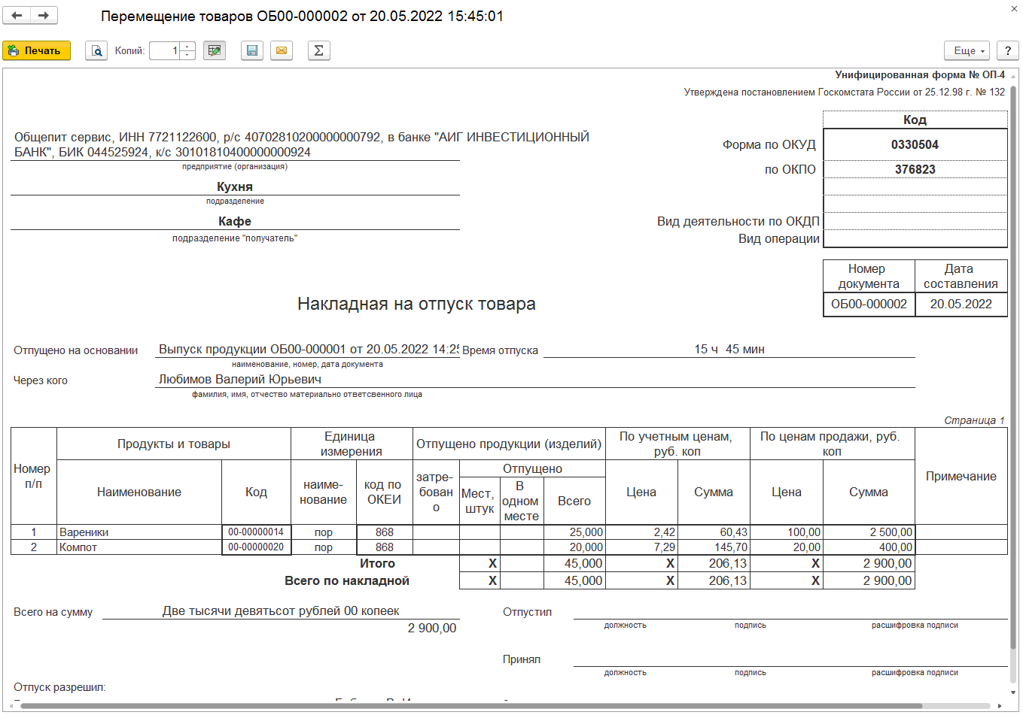Click the Копий copies number field

point(165,50)
